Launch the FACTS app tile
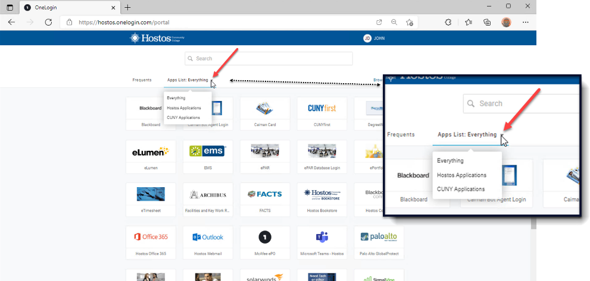Image resolution: width=590 pixels, height=281 pixels. [x=265, y=200]
